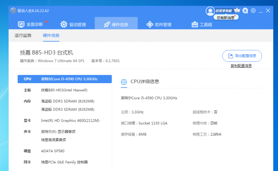Screen dimensions: 278x171
Task: Click the 驱动管理 gear icon
Action: click(64, 24)
